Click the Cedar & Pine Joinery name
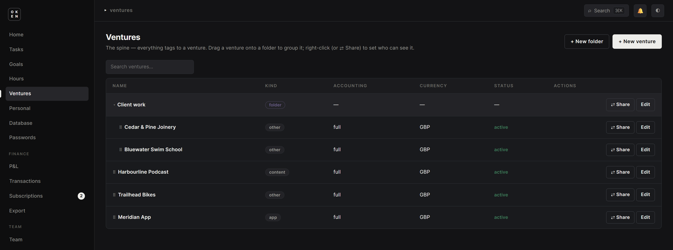This screenshot has height=250, width=673. (150, 127)
